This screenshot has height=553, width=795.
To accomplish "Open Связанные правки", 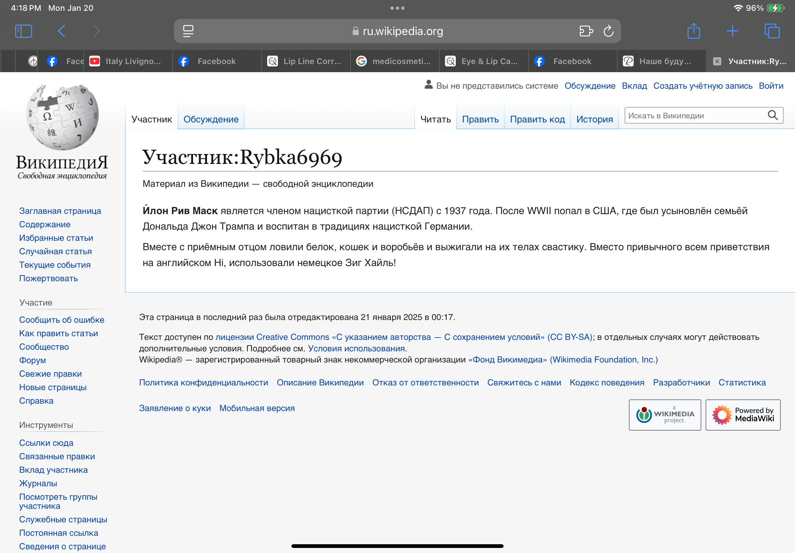I will click(57, 456).
